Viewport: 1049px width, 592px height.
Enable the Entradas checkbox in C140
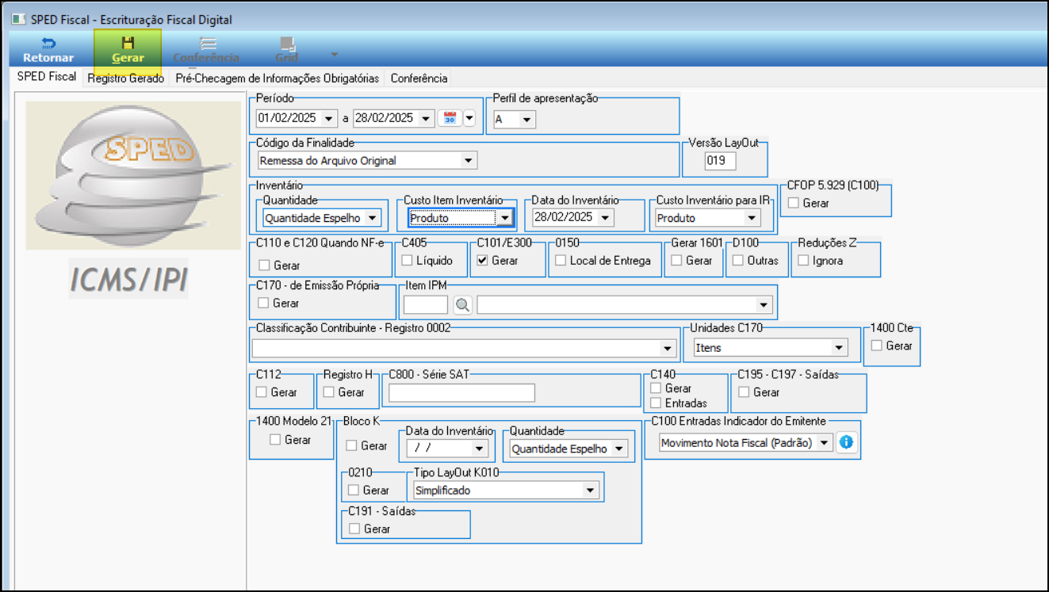(656, 403)
